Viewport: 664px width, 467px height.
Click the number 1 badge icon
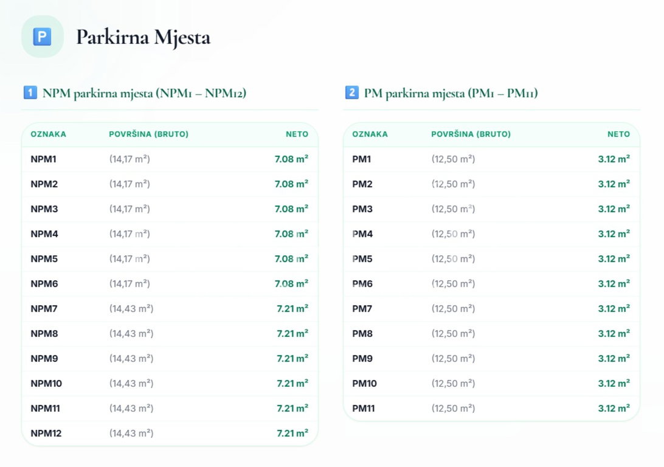click(x=30, y=92)
